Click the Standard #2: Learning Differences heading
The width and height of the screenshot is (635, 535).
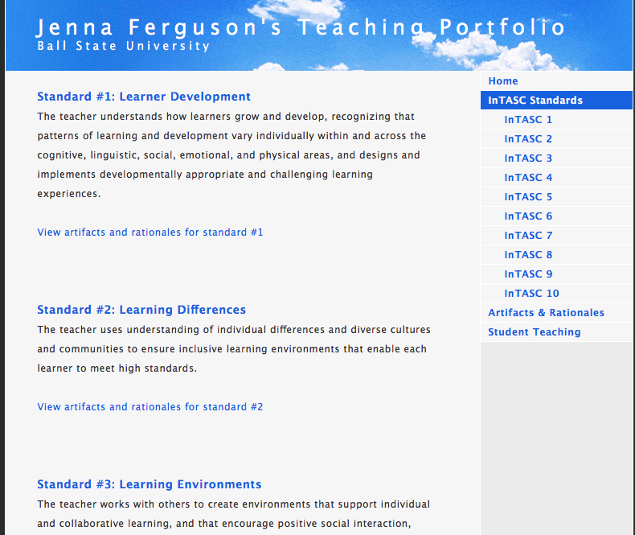click(141, 310)
